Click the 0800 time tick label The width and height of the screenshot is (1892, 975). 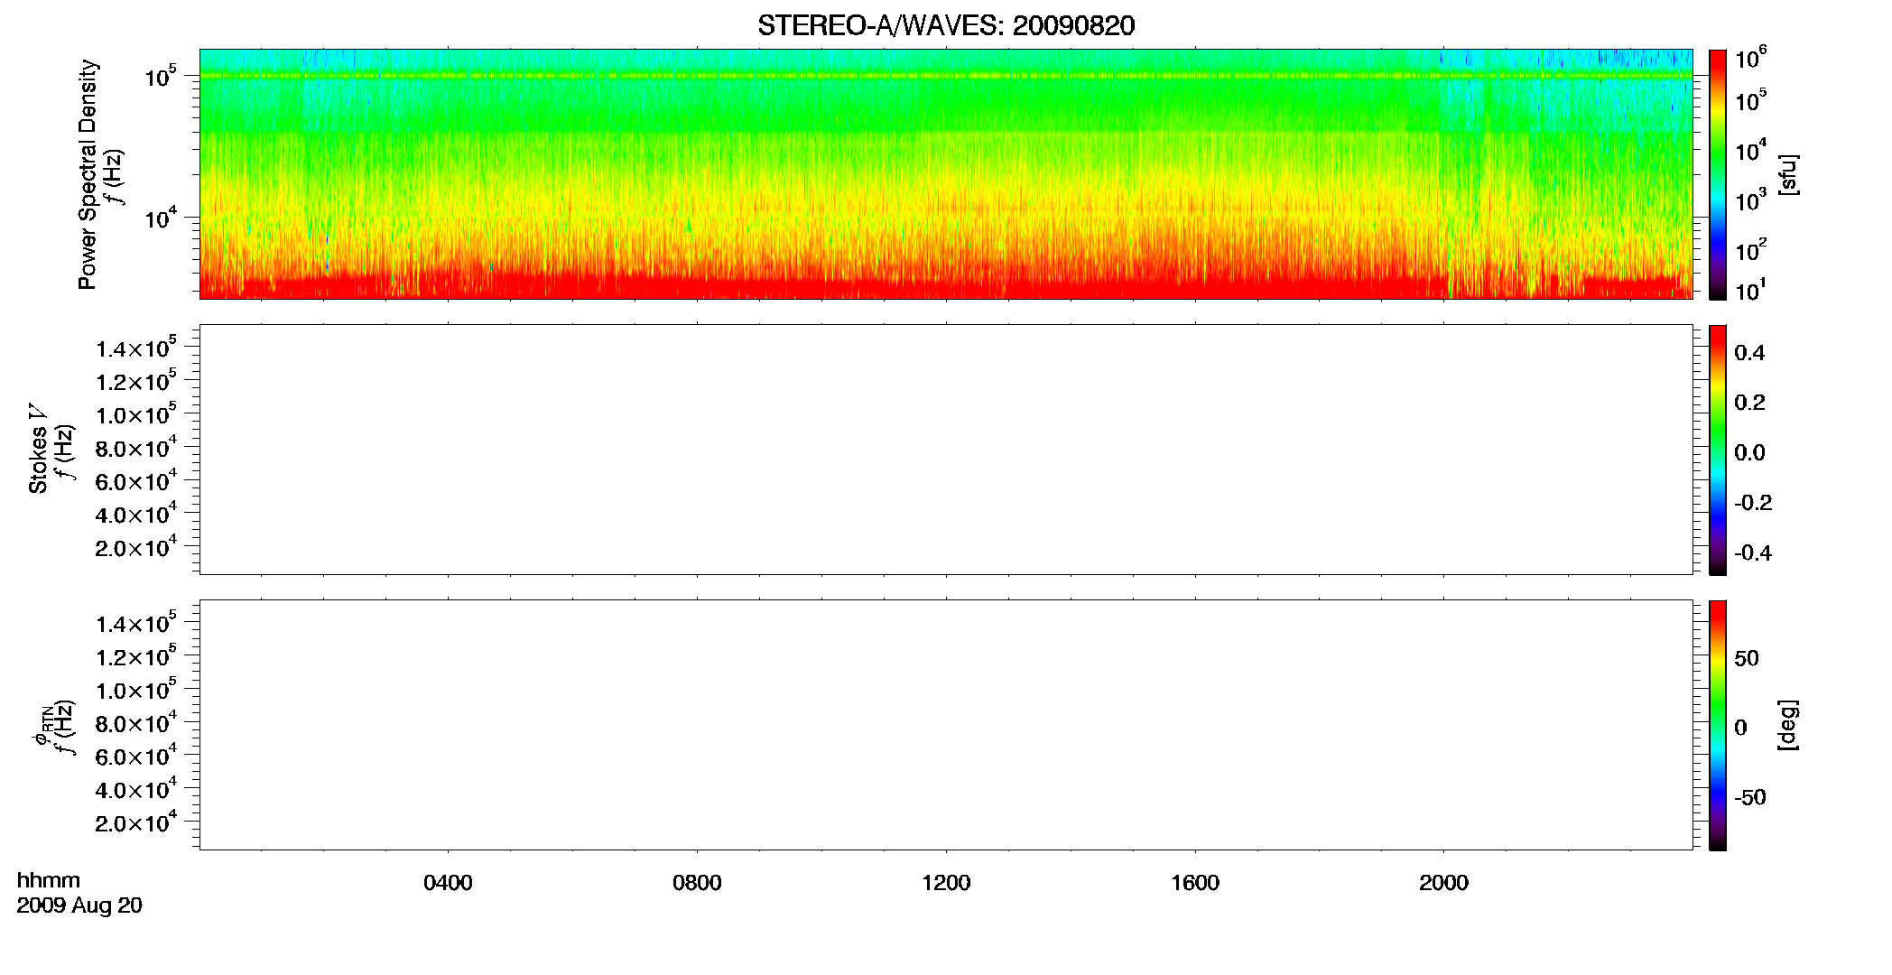point(697,883)
